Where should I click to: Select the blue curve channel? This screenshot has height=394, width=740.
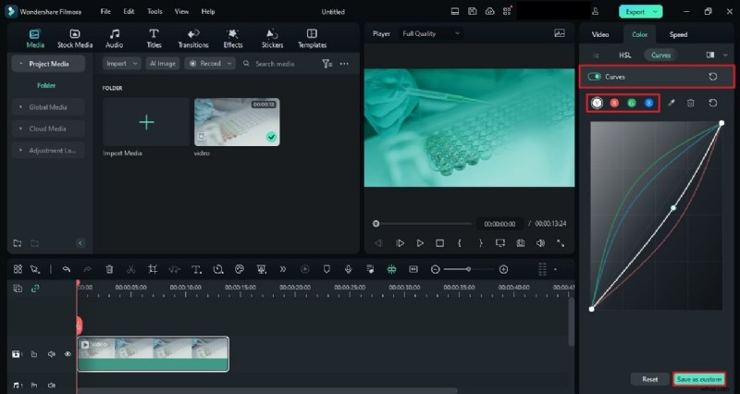649,103
